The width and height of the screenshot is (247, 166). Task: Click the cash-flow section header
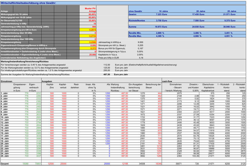[167, 81]
